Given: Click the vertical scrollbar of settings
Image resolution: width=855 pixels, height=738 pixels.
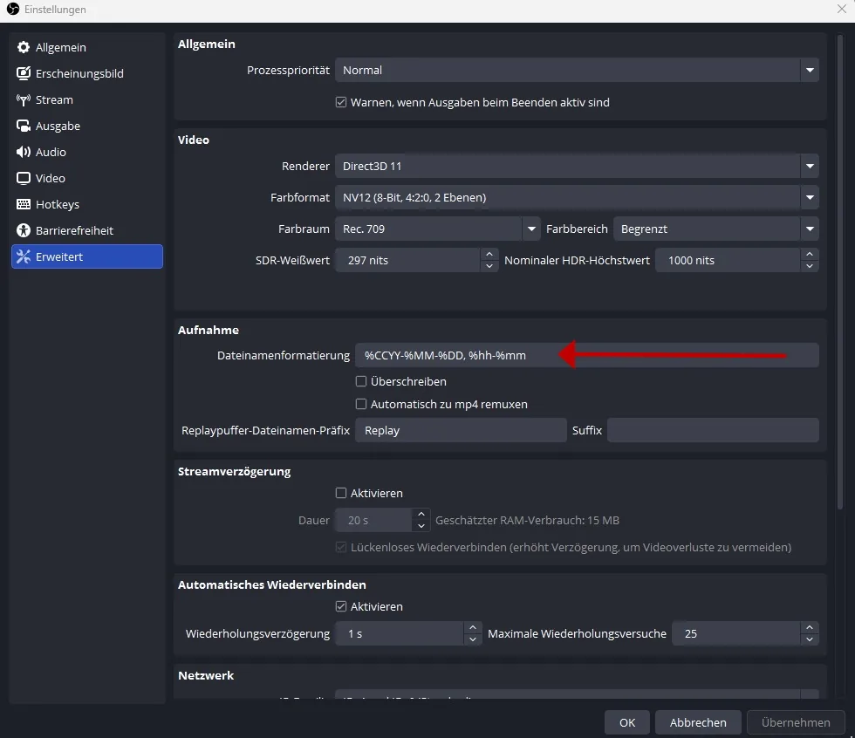Looking at the screenshot, I should point(840,272).
